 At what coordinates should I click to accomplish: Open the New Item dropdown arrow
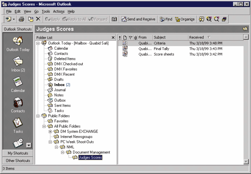(14, 19)
